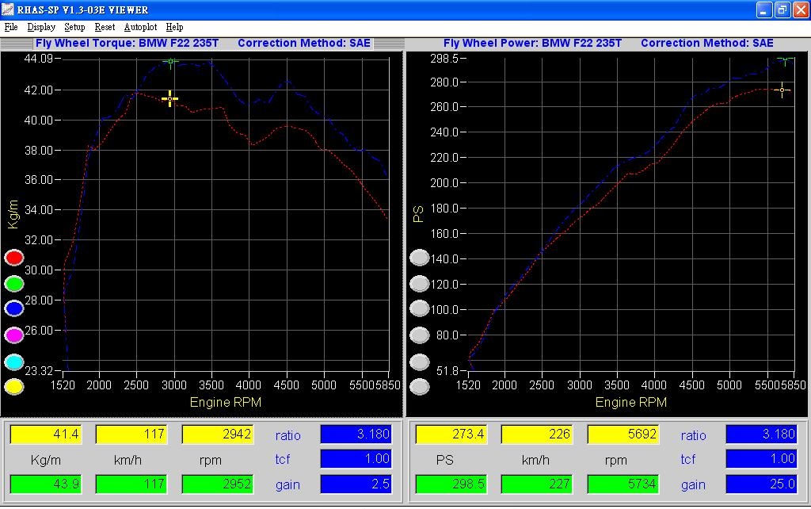Select the green curve selector on torque panel
Image resolution: width=811 pixels, height=509 pixels.
13,283
